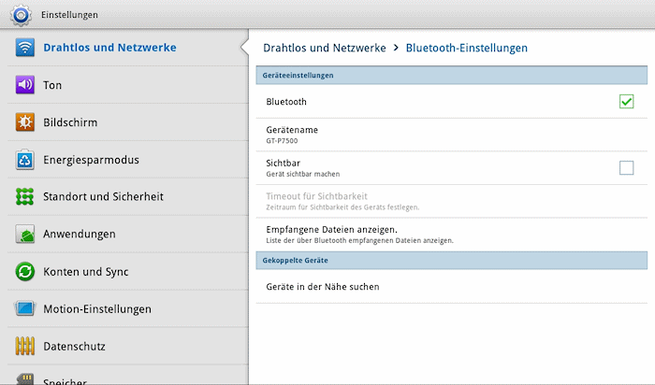Go back via Drahtlos und Netzwerke breadcrumb
The width and height of the screenshot is (655, 385).
(x=325, y=48)
